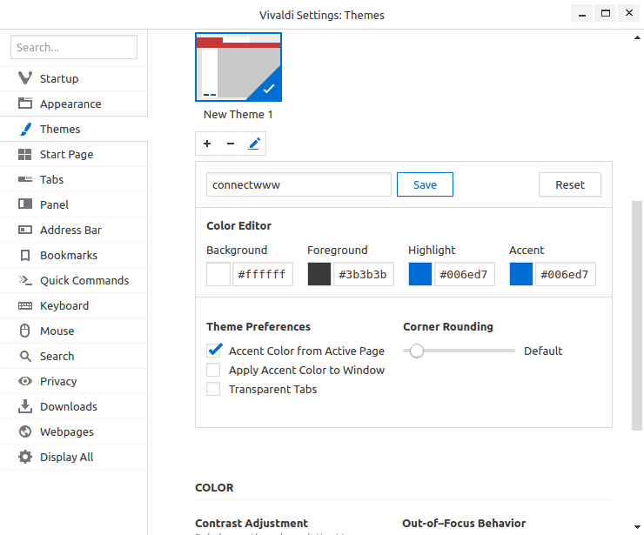Open the Start Page settings section
644x535 pixels.
(x=73, y=154)
